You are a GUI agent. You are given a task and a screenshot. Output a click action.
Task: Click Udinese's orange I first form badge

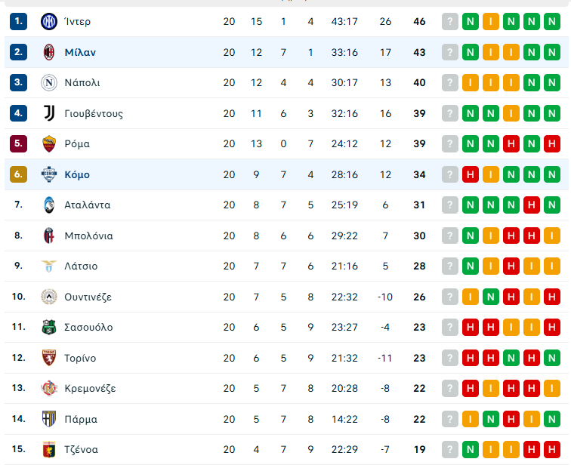click(x=471, y=297)
